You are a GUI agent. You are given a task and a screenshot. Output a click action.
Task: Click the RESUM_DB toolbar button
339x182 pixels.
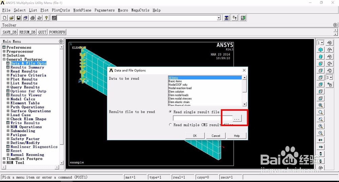coord(27,32)
